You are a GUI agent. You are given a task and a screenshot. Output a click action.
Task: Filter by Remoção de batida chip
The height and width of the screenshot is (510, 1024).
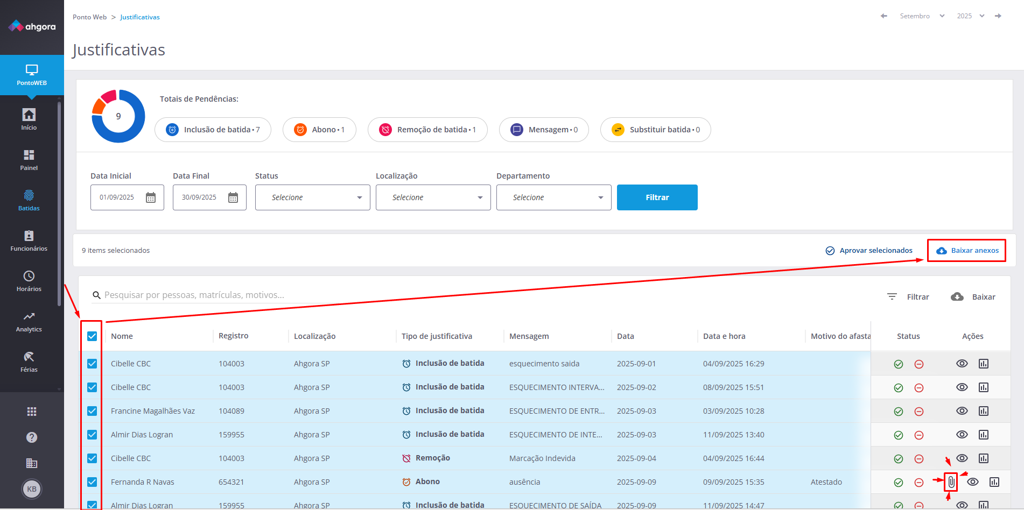tap(427, 130)
